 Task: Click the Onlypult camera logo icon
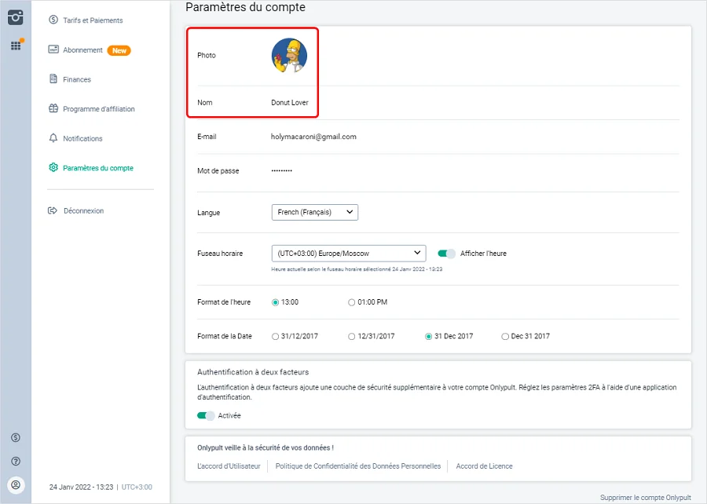pyautogui.click(x=16, y=17)
